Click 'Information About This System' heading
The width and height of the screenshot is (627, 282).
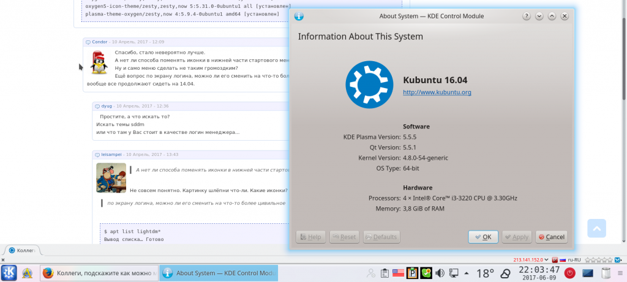pyautogui.click(x=360, y=37)
